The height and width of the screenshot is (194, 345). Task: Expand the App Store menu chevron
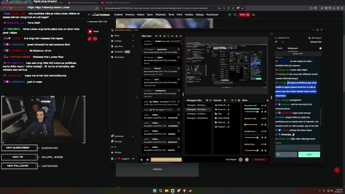coord(133,46)
